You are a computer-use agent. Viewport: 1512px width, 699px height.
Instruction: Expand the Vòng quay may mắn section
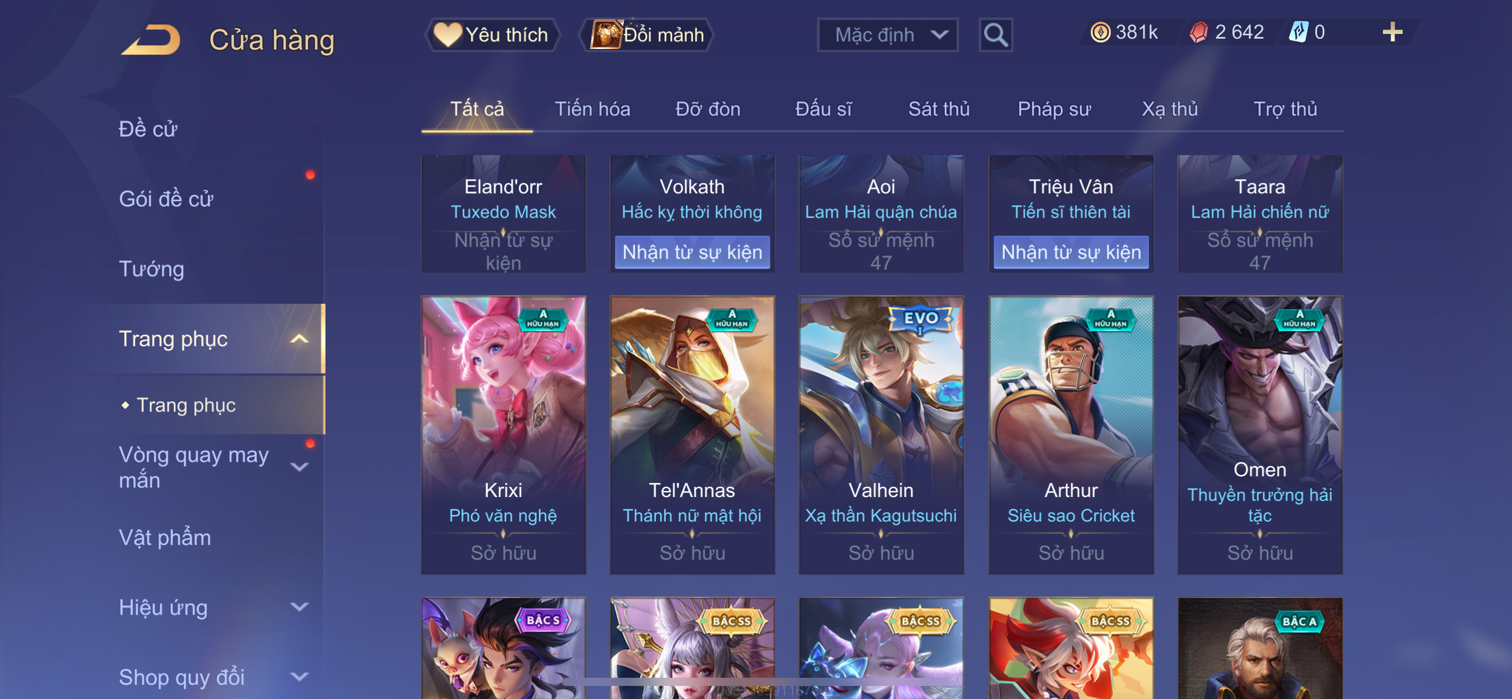click(x=299, y=467)
